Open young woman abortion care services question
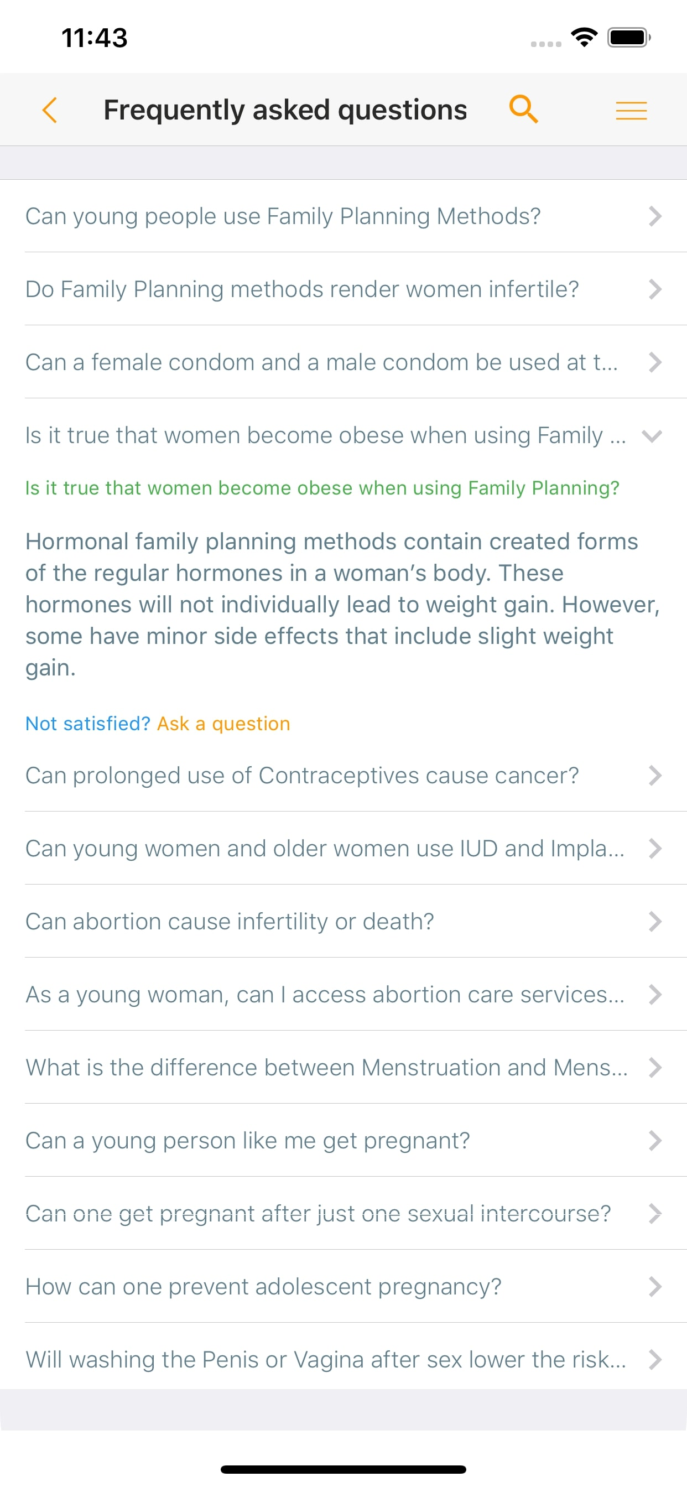 pyautogui.click(x=343, y=995)
